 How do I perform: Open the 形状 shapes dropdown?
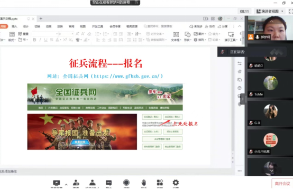click(187, 36)
